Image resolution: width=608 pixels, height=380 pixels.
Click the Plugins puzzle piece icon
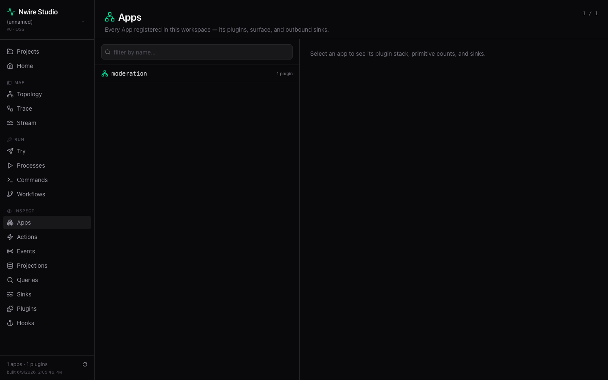[x=10, y=309]
